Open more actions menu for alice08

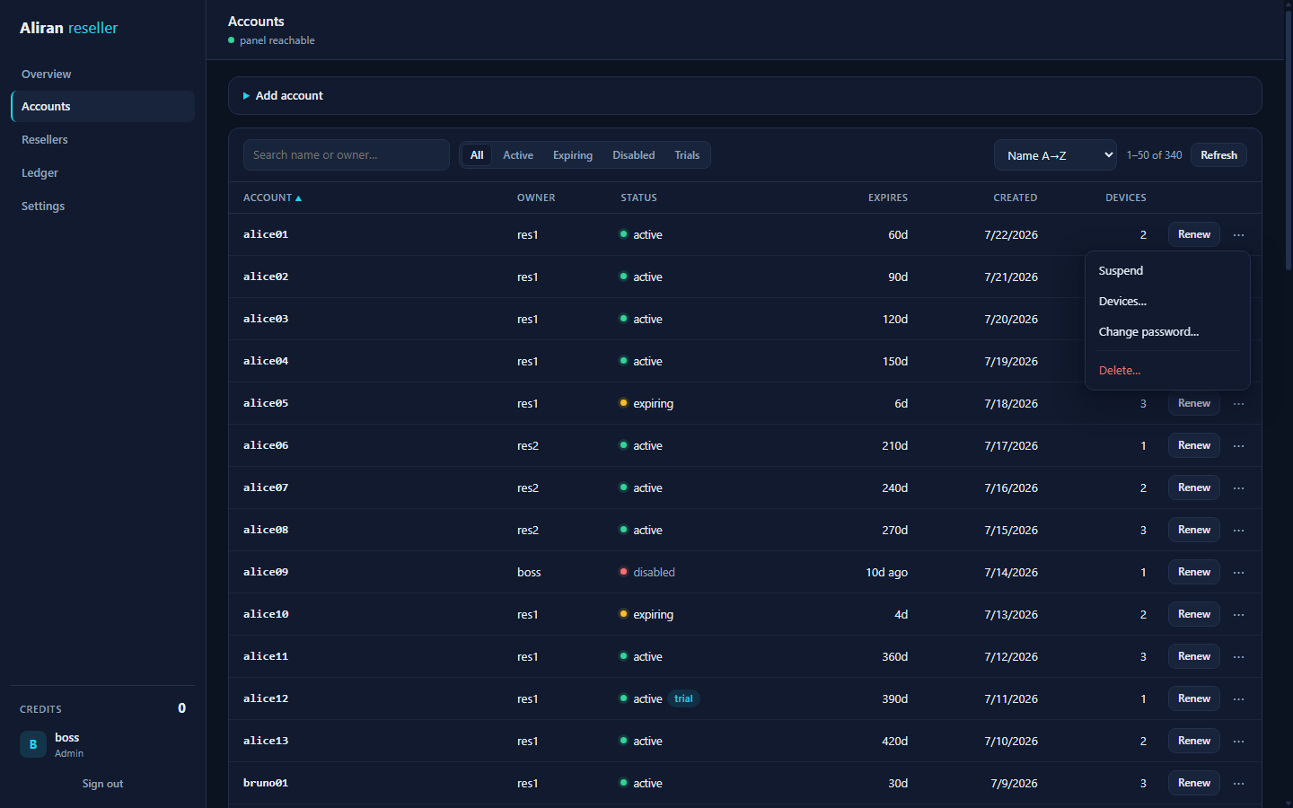[x=1238, y=530]
